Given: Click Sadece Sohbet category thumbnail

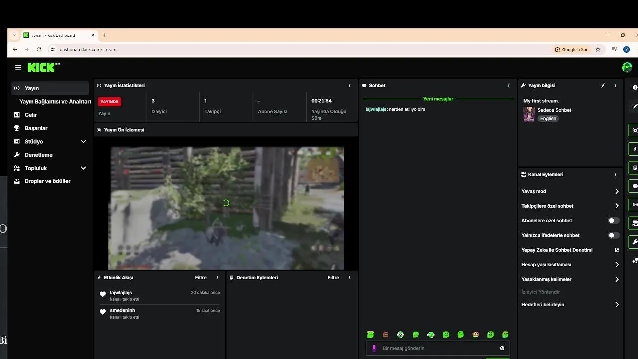Looking at the screenshot, I should click(x=529, y=114).
